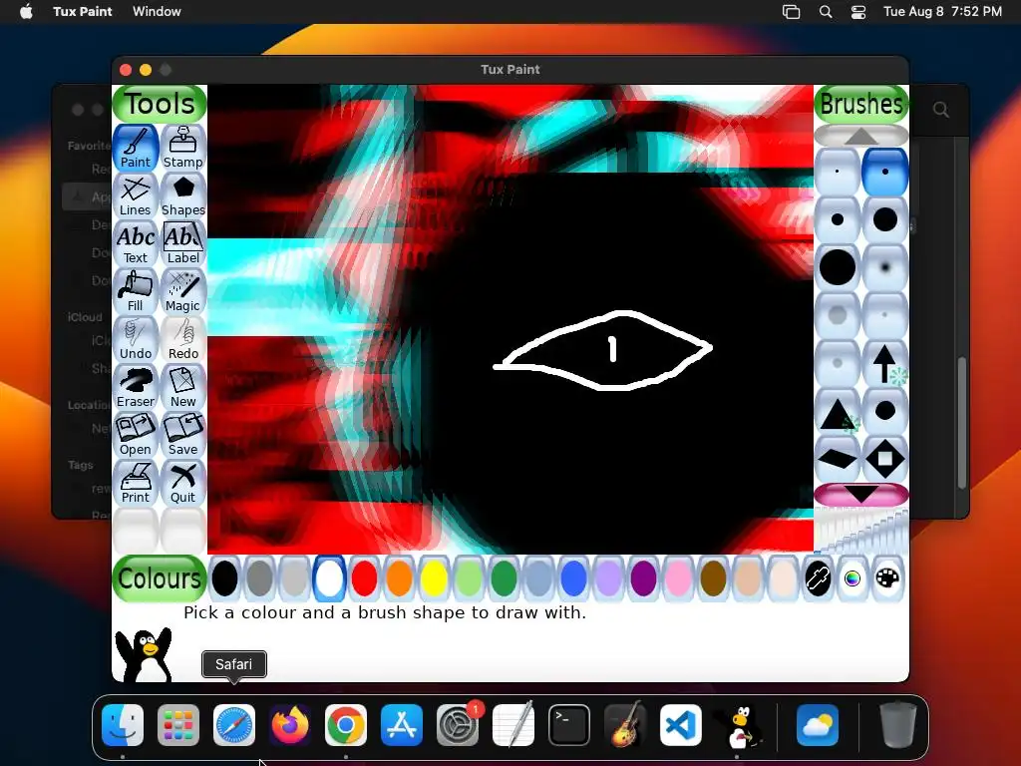Open Finder from the Dock

pos(123,725)
